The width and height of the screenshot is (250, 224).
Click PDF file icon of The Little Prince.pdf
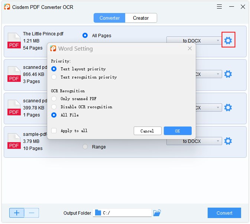click(x=14, y=41)
